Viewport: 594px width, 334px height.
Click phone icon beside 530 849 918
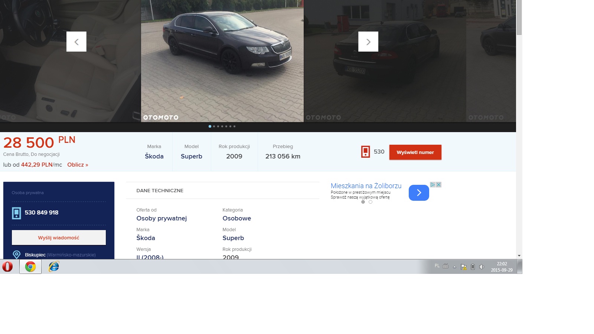[16, 213]
